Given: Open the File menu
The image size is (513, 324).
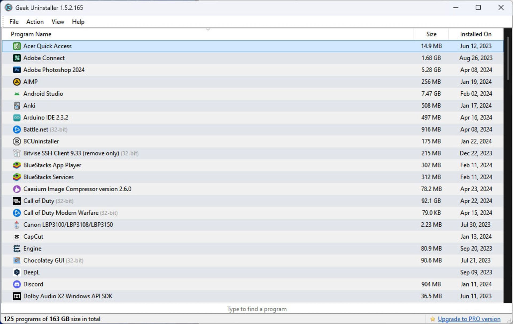Looking at the screenshot, I should [14, 22].
